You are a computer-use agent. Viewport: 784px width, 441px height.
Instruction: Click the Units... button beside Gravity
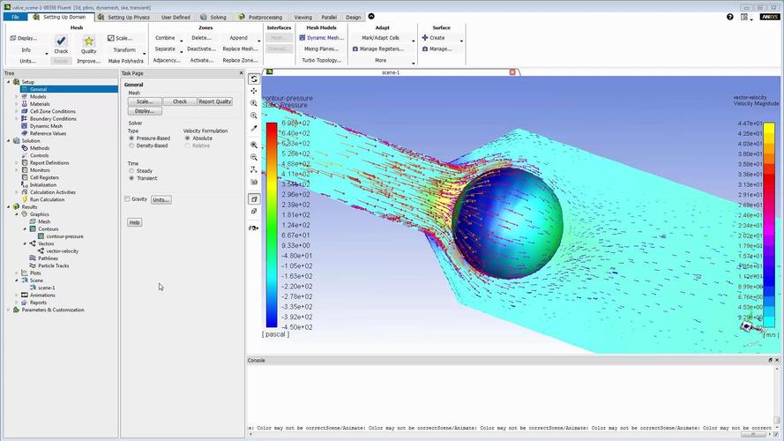pyautogui.click(x=161, y=200)
